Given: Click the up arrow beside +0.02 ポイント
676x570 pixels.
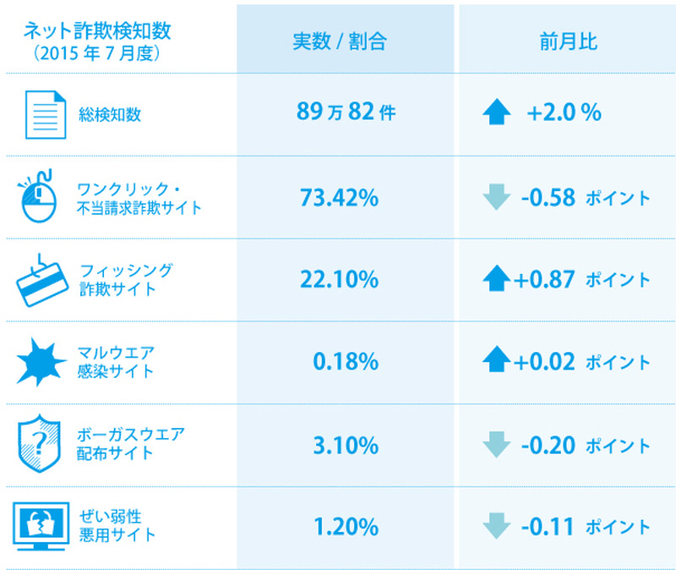Looking at the screenshot, I should point(496,362).
